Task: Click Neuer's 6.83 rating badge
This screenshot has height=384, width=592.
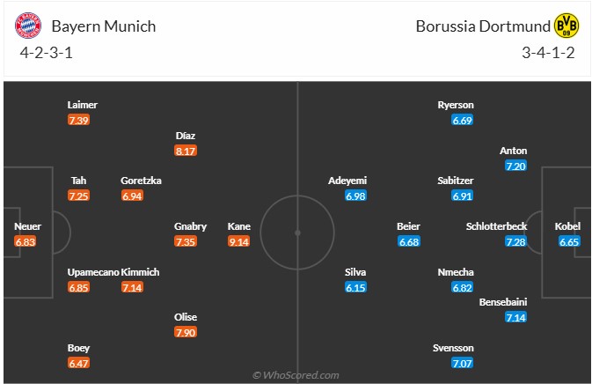Action: click(27, 241)
